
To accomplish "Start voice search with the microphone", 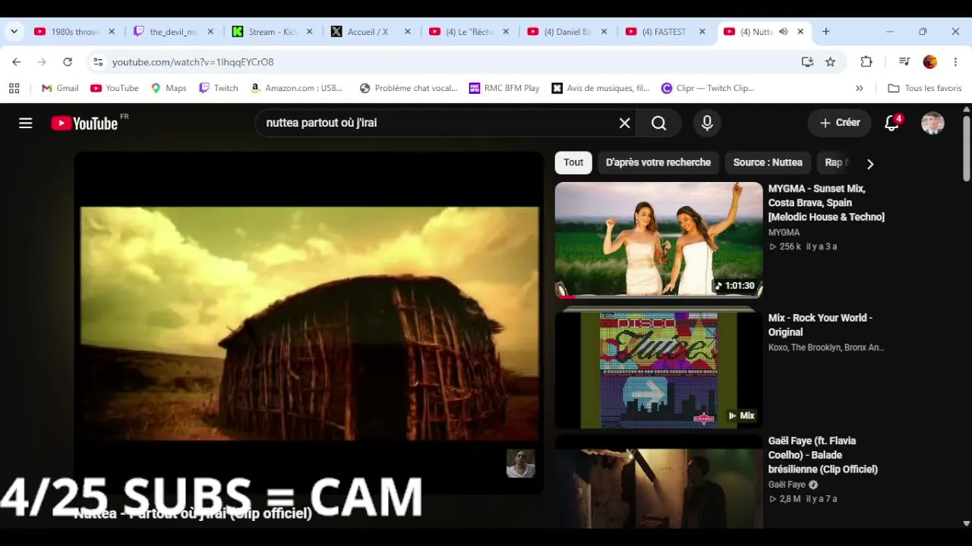I will (x=707, y=123).
